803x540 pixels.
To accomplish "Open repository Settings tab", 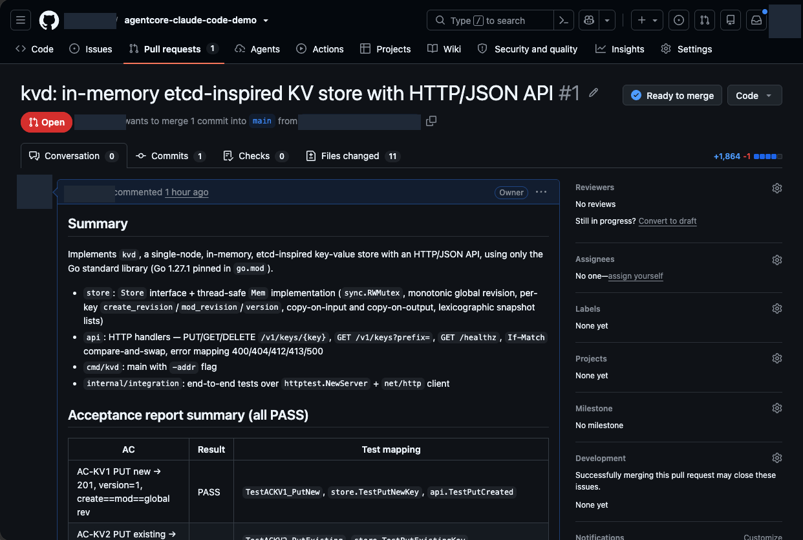I will point(687,49).
